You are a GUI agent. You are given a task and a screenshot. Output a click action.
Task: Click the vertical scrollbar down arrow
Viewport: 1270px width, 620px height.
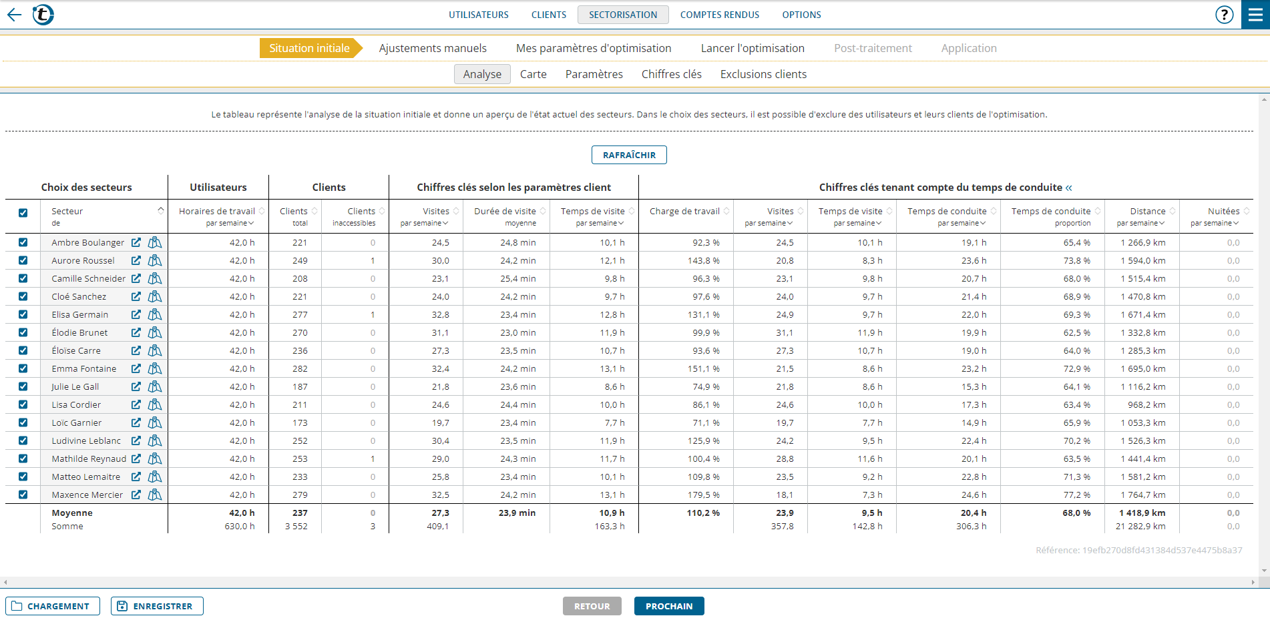pyautogui.click(x=1264, y=571)
